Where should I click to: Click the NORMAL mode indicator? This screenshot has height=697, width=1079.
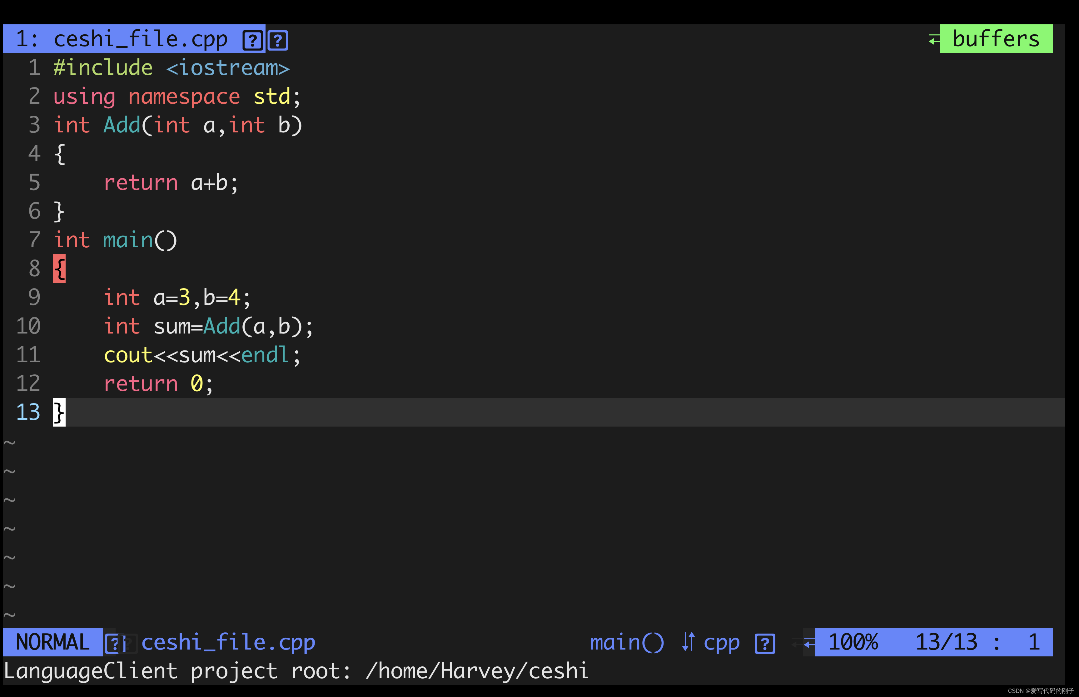pyautogui.click(x=52, y=642)
